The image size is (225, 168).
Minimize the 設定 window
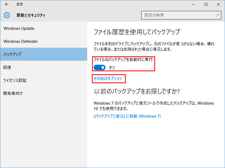(192, 4)
